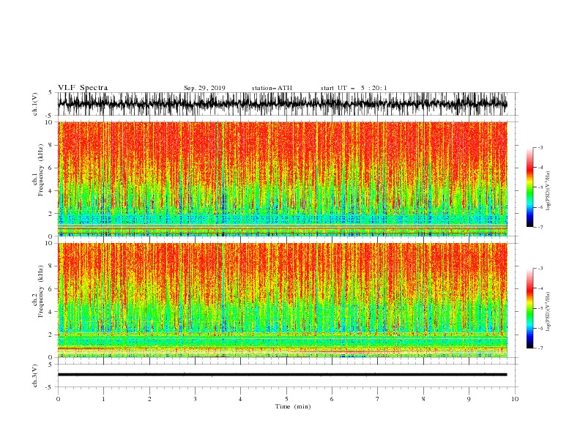Image resolution: width=580 pixels, height=448 pixels.
Task: Select the ch.1 colorbar "log(PSD)(V²/Hz)" label
Action: [x=549, y=191]
